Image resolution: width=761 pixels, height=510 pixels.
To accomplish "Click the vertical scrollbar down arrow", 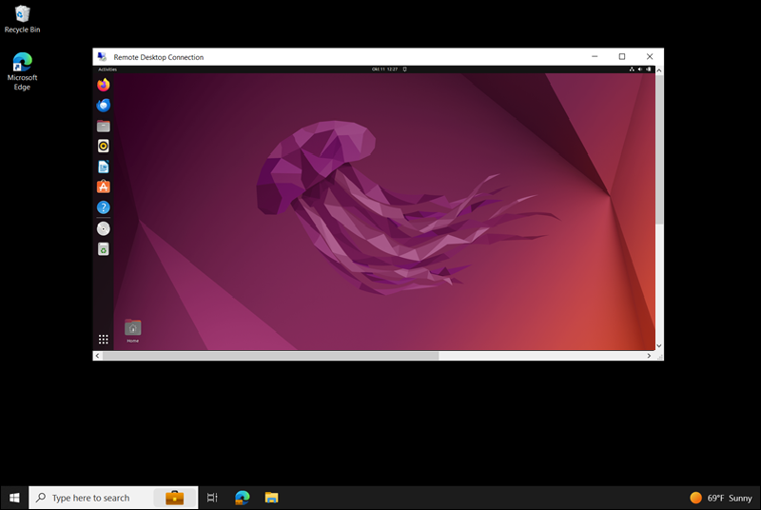I will (x=659, y=346).
